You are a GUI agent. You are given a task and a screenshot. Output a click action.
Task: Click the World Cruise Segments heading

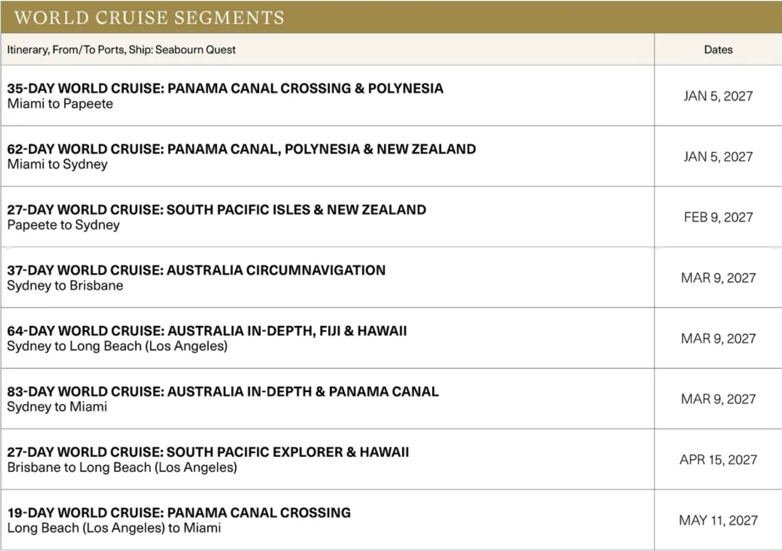[x=149, y=18]
